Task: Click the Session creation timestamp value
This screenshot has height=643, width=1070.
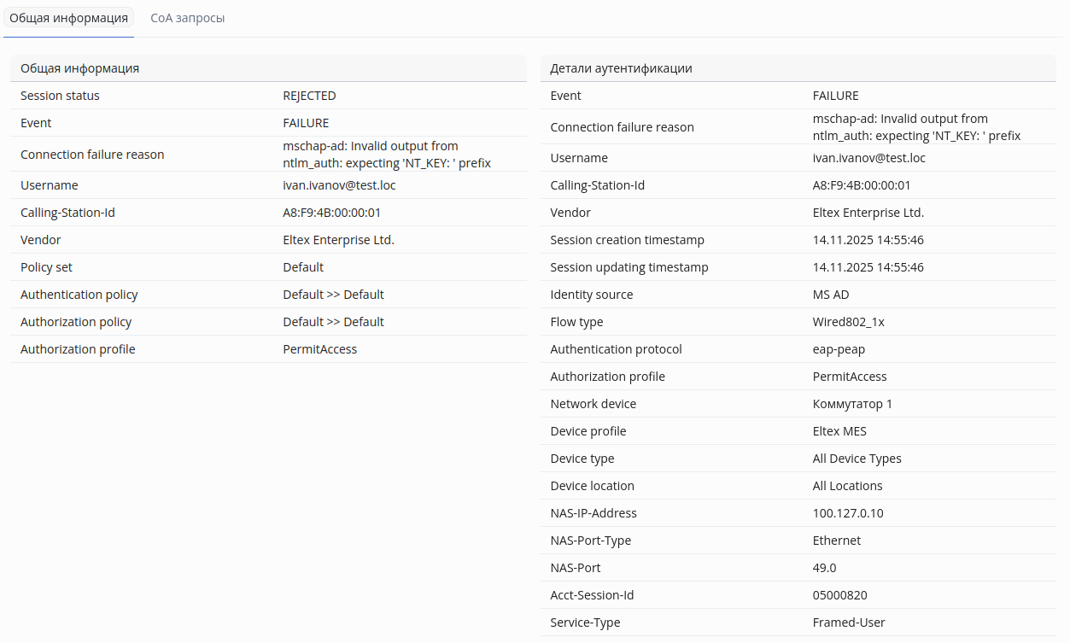Action: point(868,240)
